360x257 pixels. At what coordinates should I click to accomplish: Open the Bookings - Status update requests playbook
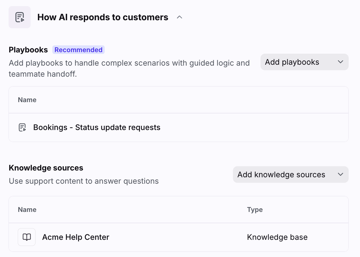(x=97, y=128)
